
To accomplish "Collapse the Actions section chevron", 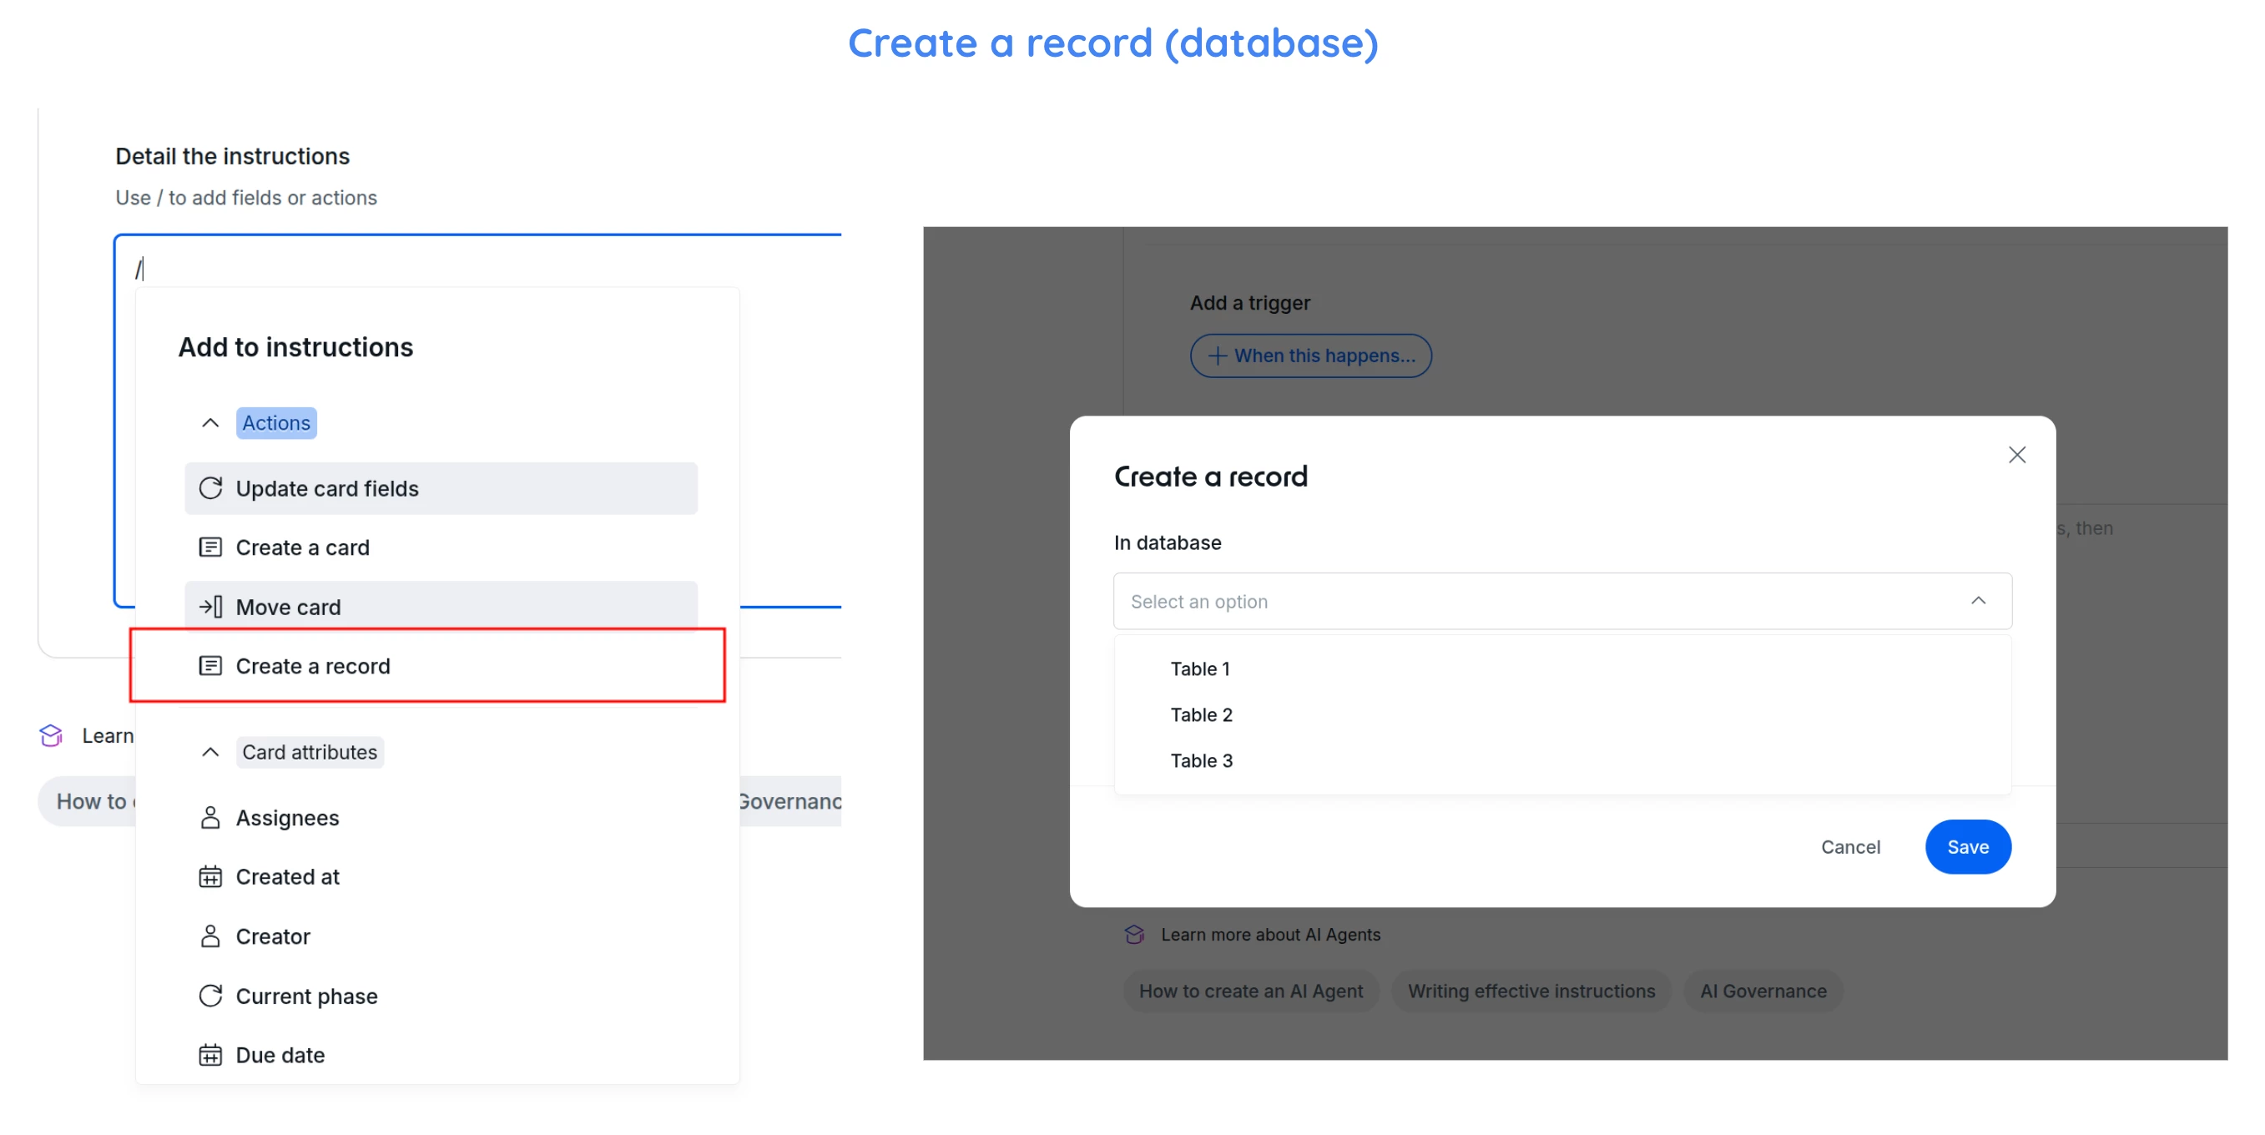I will tap(210, 423).
